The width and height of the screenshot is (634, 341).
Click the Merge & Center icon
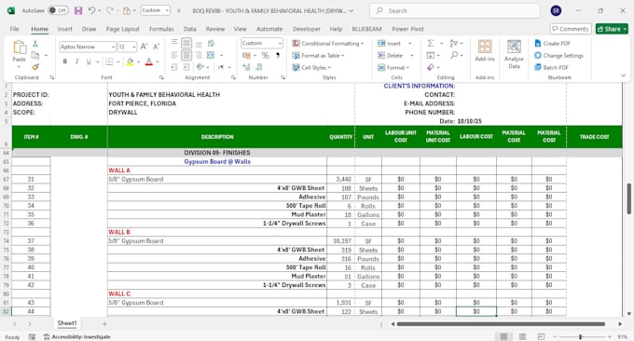tap(211, 55)
